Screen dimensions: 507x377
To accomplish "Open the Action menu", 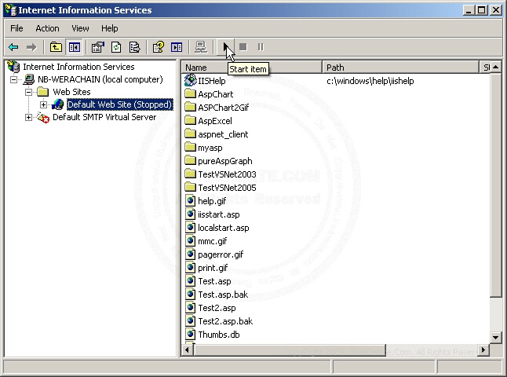I will 47,28.
